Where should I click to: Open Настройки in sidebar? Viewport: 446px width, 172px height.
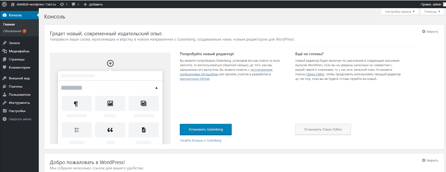point(17,111)
